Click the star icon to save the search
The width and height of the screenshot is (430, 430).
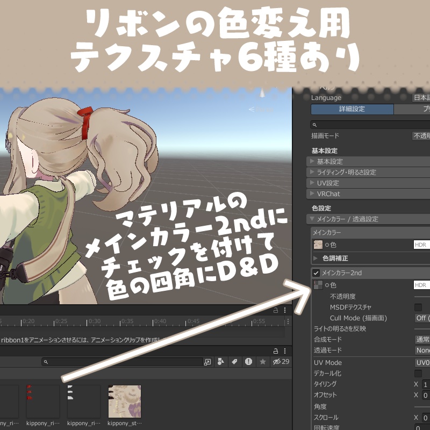263,361
